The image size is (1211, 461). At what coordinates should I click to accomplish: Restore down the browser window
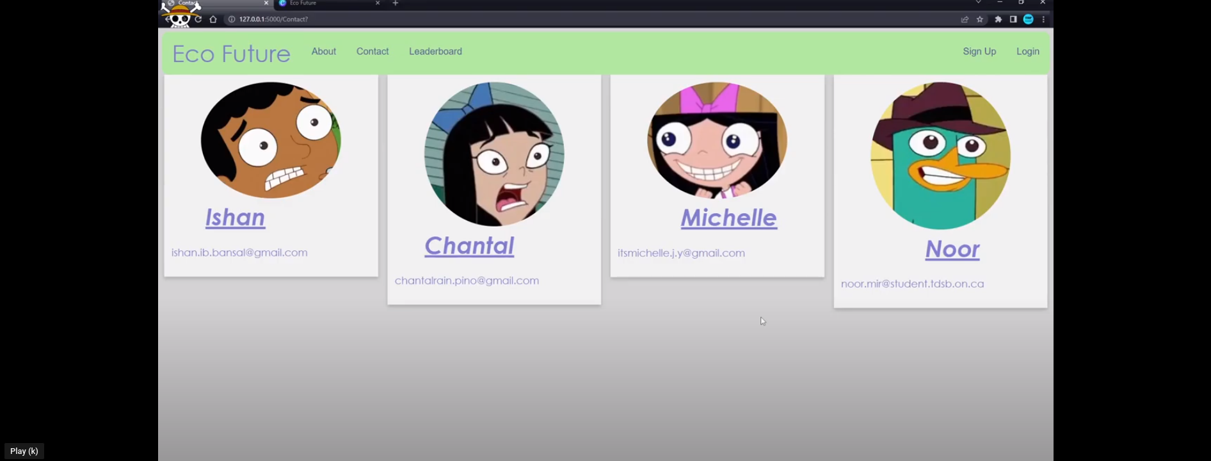(1021, 3)
